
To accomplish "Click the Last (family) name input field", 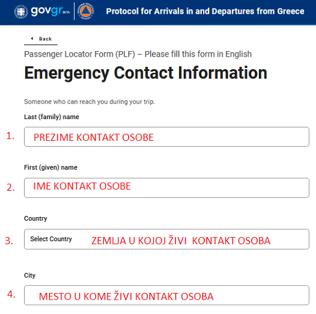I will pyautogui.click(x=166, y=137).
